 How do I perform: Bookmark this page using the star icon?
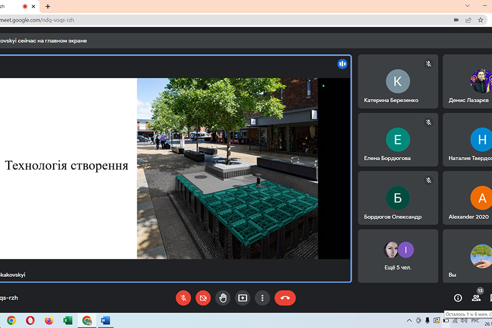(x=481, y=20)
